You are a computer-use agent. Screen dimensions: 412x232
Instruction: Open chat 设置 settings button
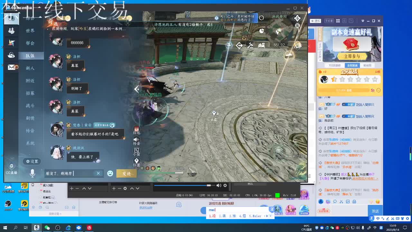tap(32, 161)
